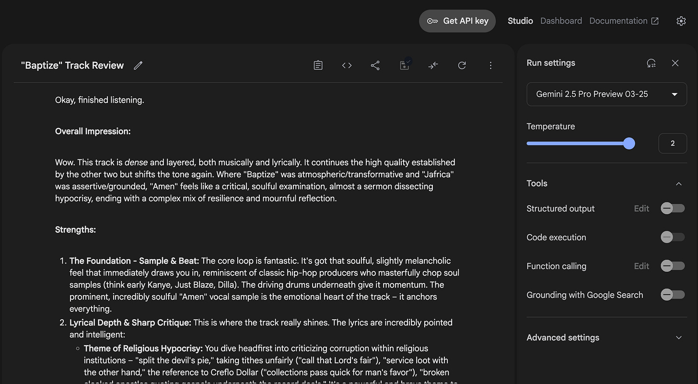This screenshot has width=698, height=384.
Task: Click the clear chat refresh icon
Action: [462, 66]
